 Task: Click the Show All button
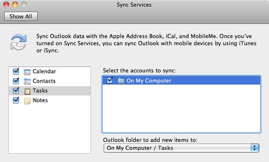[x=21, y=16]
